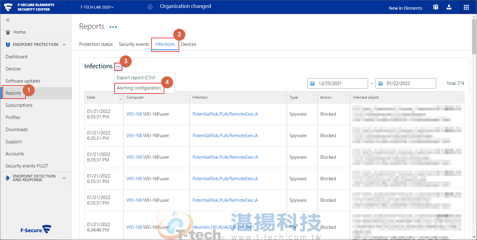Open Software updates in the sidebar

point(23,81)
